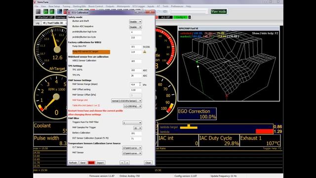Edit the Pump PID target value field

(x=136, y=52)
